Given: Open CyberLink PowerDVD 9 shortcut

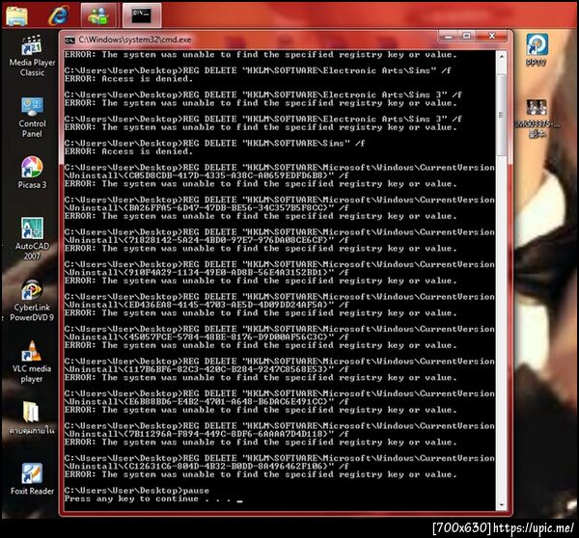Looking at the screenshot, I should point(32,300).
